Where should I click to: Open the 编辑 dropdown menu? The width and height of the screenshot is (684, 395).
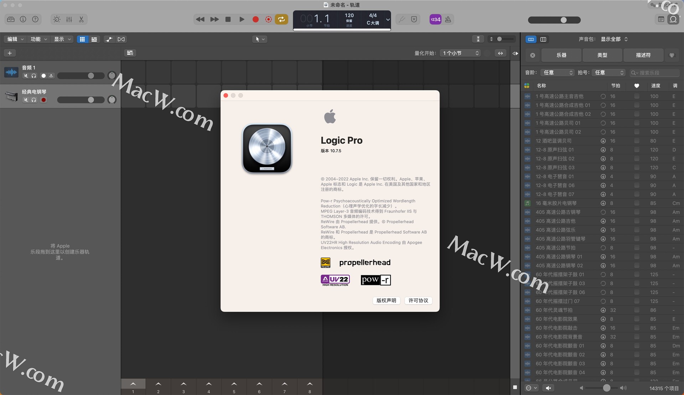pos(15,39)
